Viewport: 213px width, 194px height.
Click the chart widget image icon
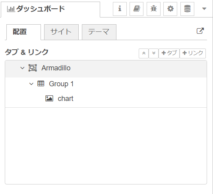pos(49,99)
